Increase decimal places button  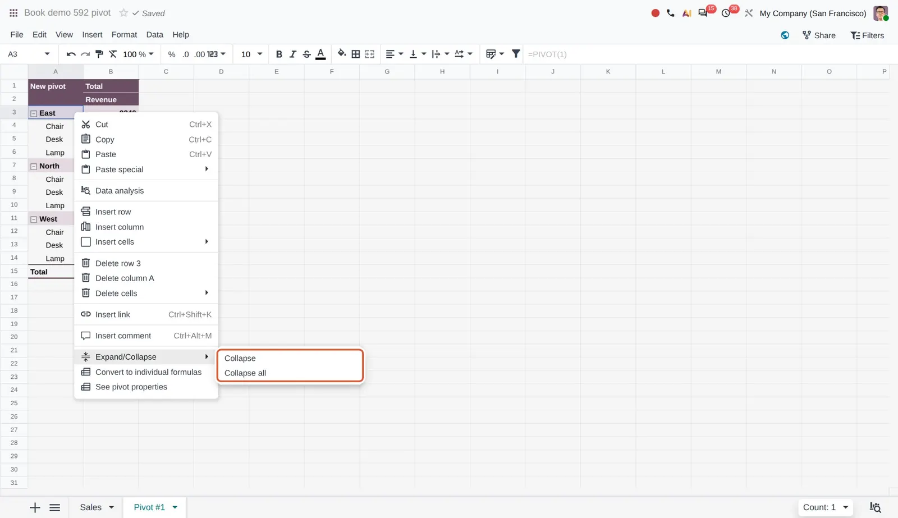click(200, 54)
